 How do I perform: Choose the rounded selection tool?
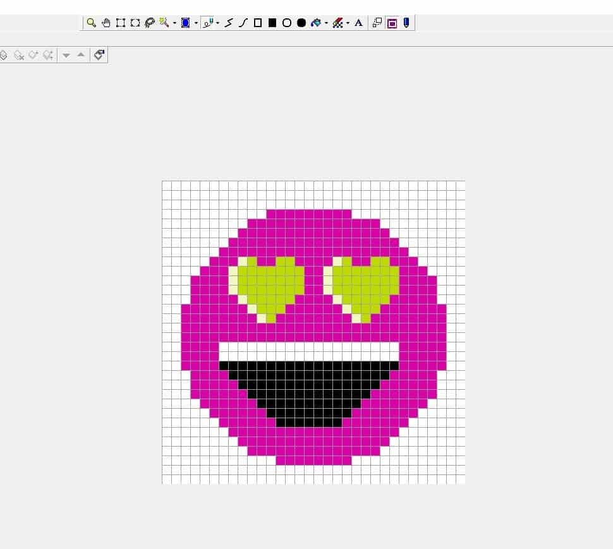pyautogui.click(x=135, y=23)
